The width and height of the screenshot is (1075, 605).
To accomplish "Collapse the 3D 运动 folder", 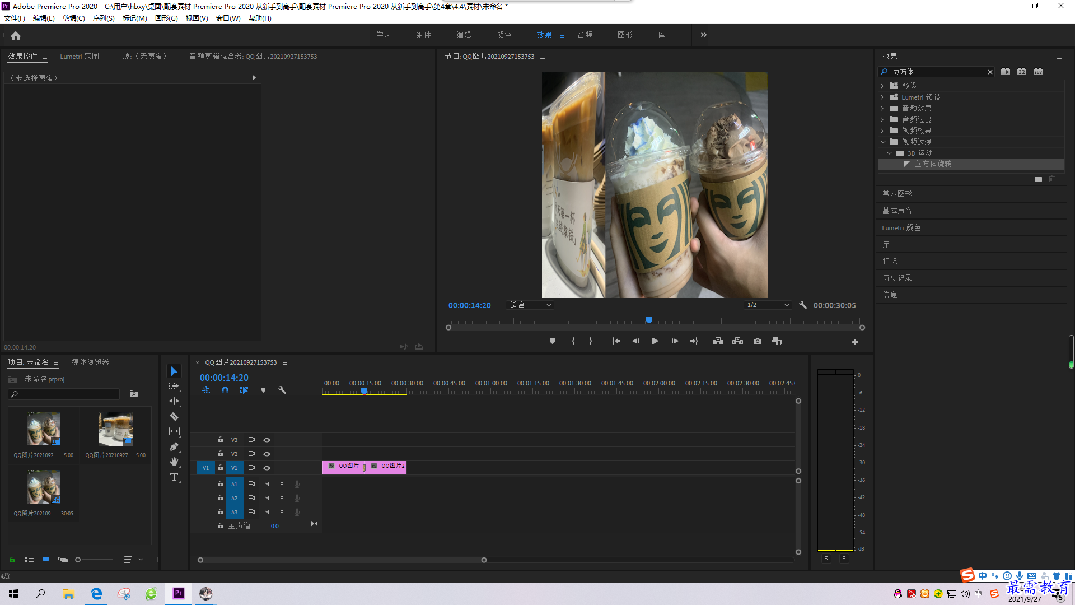I will tap(889, 153).
